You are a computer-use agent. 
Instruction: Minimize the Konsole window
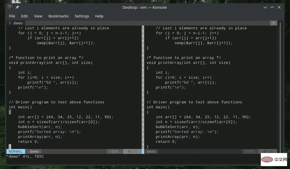[265, 7]
